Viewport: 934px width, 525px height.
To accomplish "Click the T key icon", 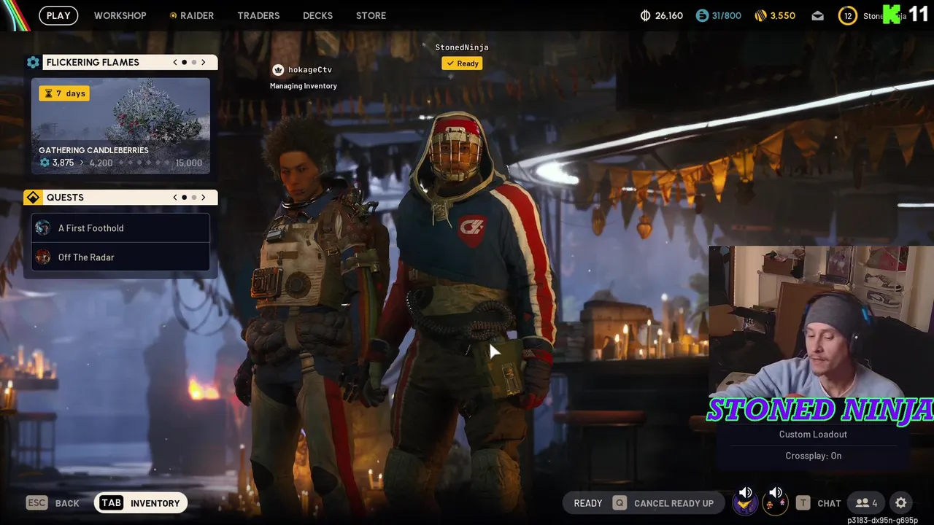I will pyautogui.click(x=803, y=502).
